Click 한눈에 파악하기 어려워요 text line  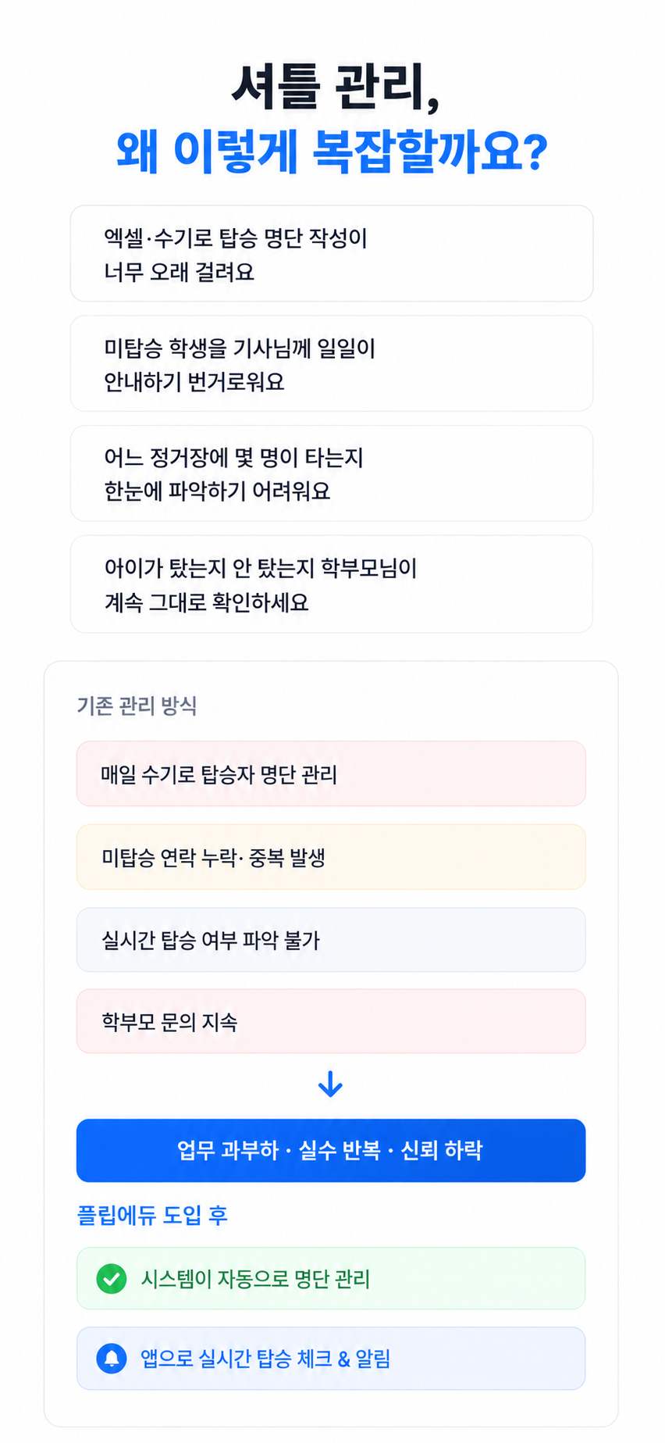pos(218,491)
